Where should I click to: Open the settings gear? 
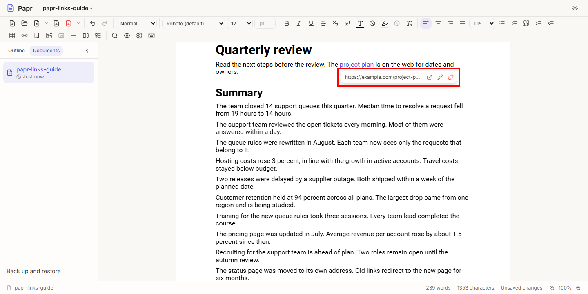point(139,36)
